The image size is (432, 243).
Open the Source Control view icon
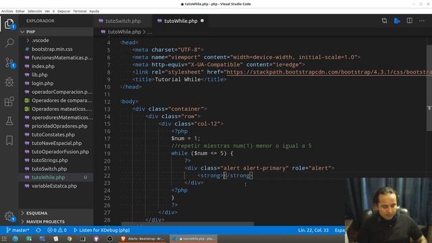coord(9,63)
